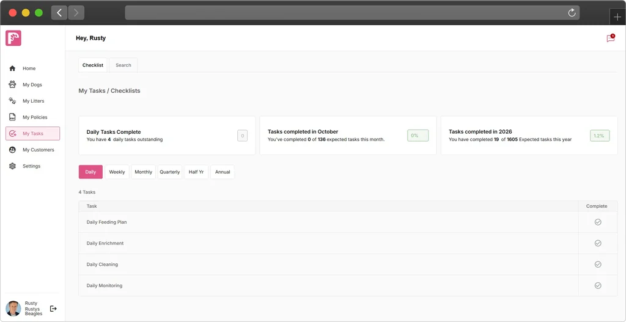Open My Tasks from the sidebar

click(x=33, y=133)
